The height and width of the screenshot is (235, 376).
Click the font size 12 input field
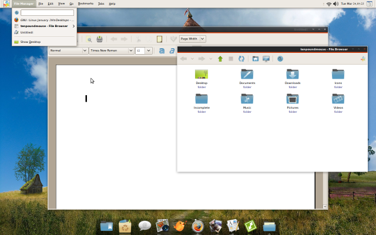pyautogui.click(x=140, y=51)
